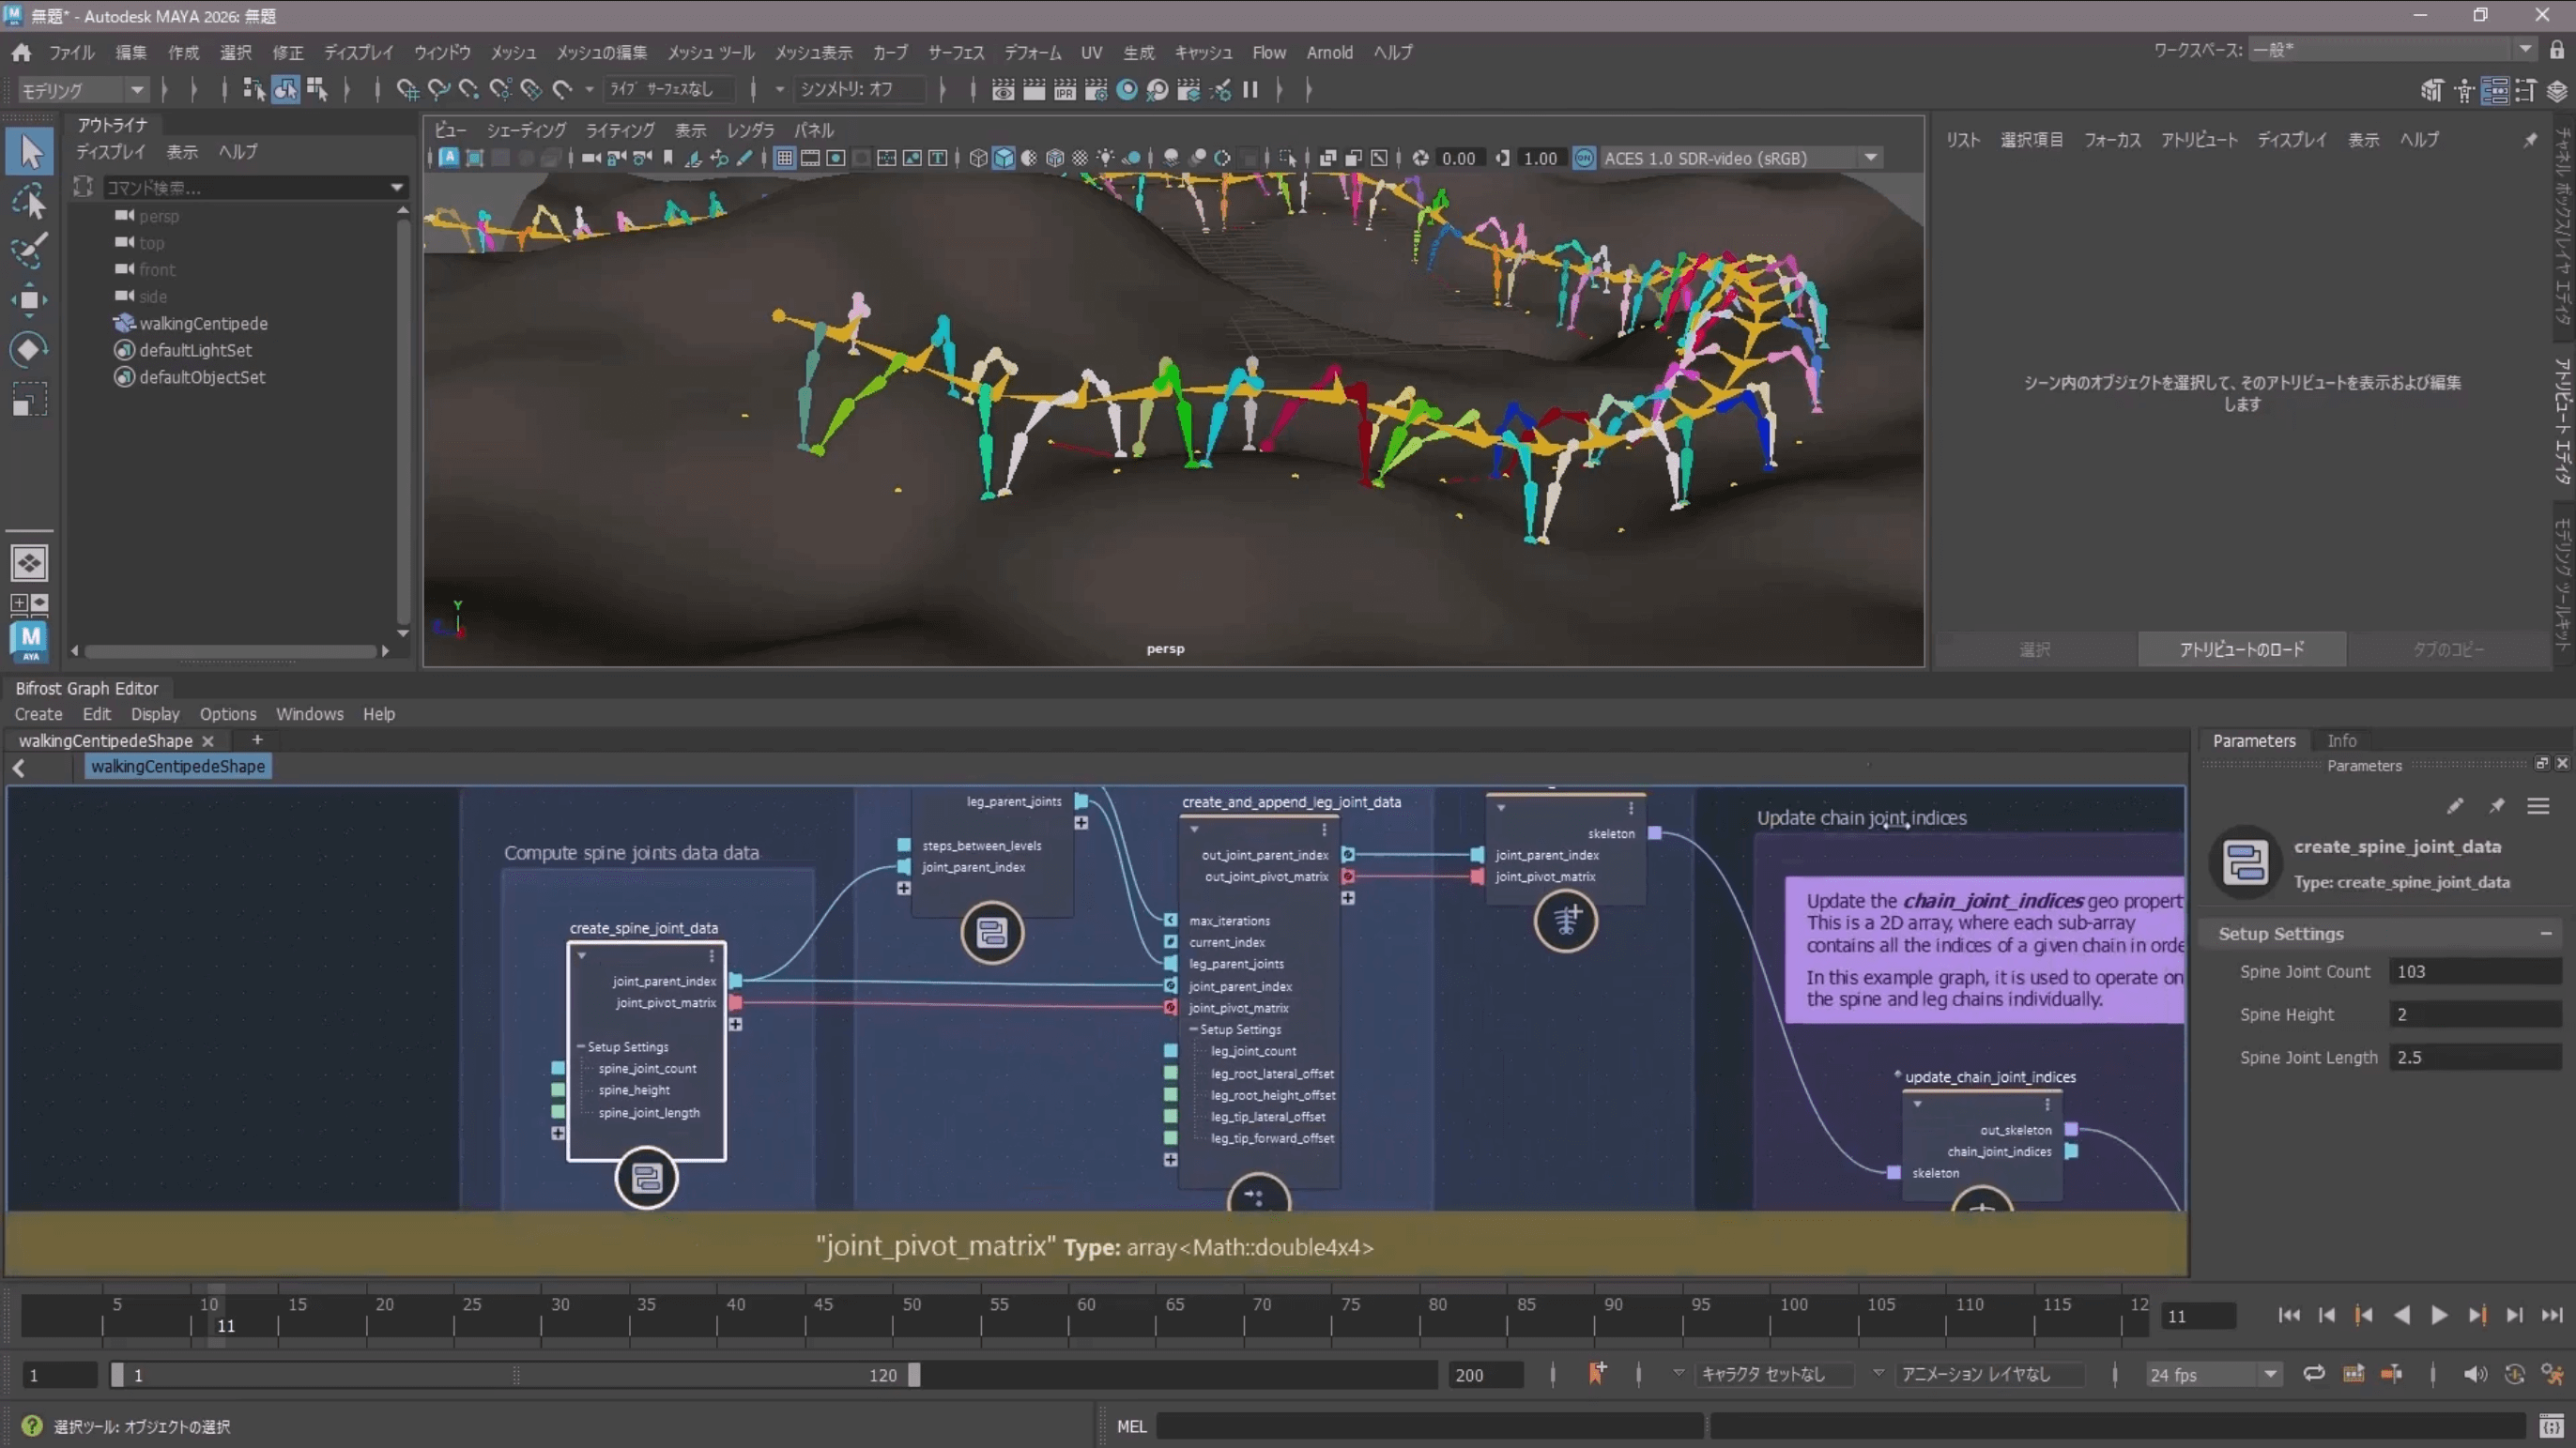Viewport: 2576px width, 1448px height.
Task: Click the frame 11 current time marker
Action: tap(217, 1315)
